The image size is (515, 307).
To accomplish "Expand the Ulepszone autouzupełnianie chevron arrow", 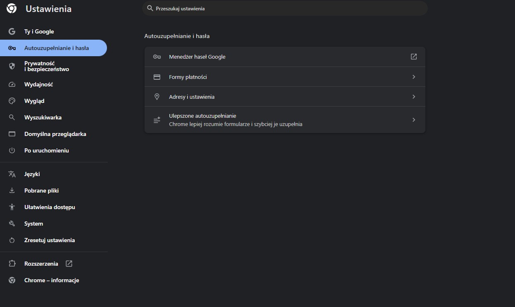I will tap(413, 120).
